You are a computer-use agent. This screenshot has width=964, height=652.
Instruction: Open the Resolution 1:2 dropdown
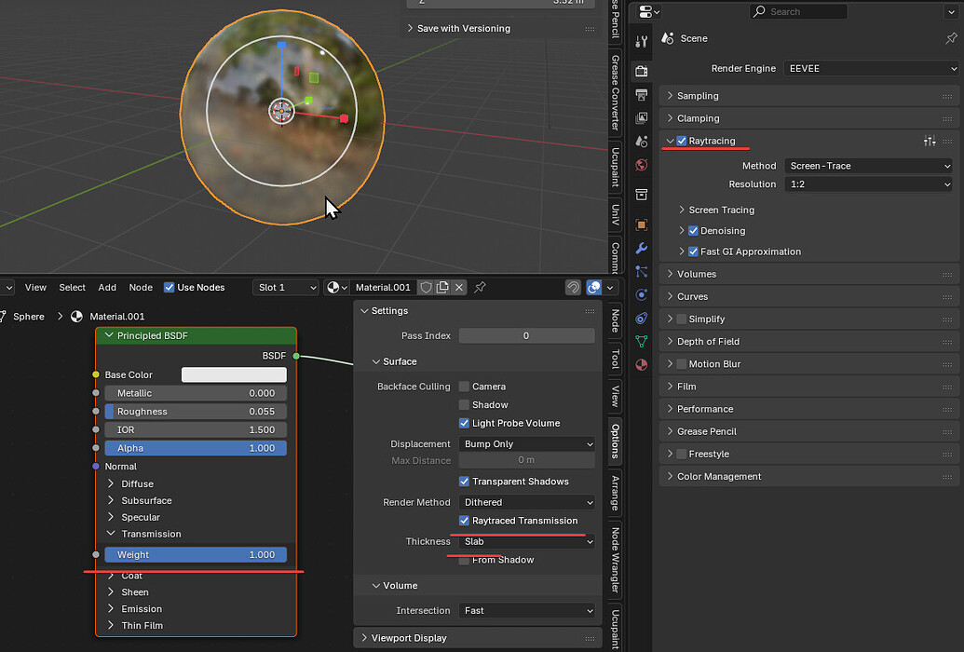tap(868, 183)
